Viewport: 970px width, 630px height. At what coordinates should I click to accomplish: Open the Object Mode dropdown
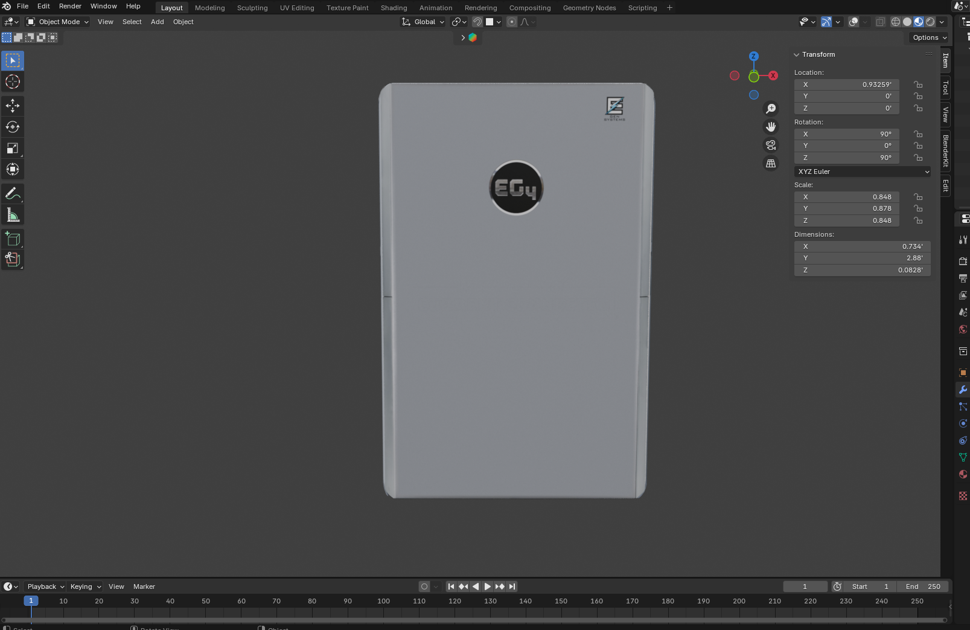pyautogui.click(x=58, y=22)
